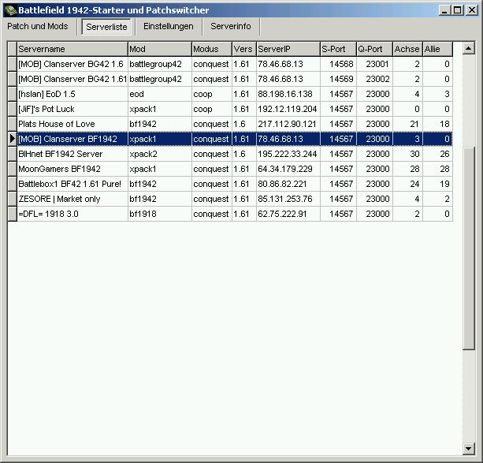Click IP cell 62.75.222.91
This screenshot has height=463, width=483.
pyautogui.click(x=288, y=214)
